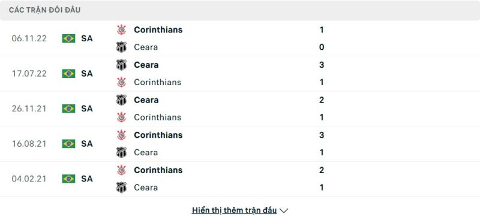Click Ceara crest in 04.02.21 match
Image resolution: width=480 pixels, height=224 pixels.
[122, 187]
